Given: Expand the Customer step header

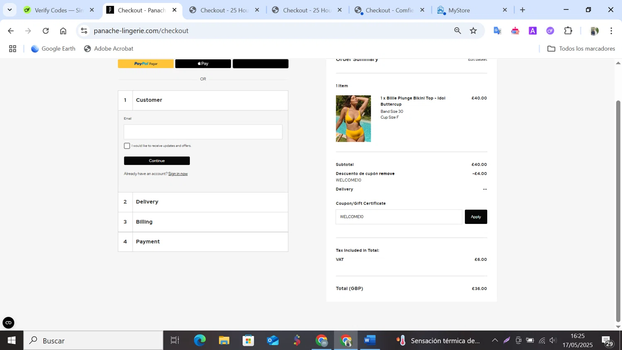Looking at the screenshot, I should tap(203, 100).
